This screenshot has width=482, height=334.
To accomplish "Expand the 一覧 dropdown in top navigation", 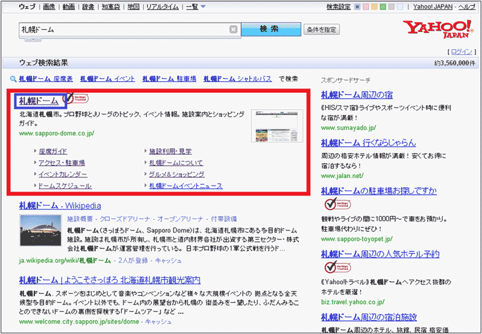I will point(195,7).
